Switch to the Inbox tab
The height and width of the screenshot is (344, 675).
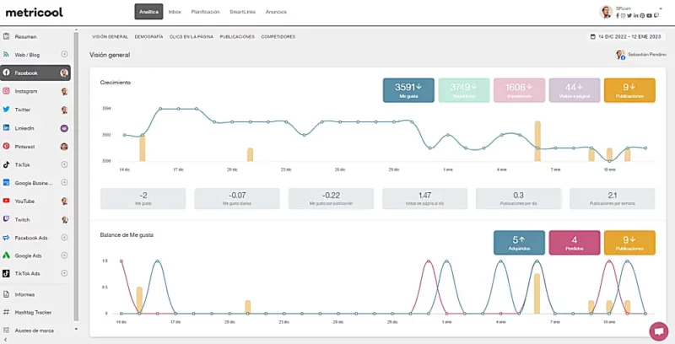175,12
